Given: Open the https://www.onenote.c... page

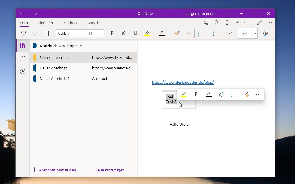Looking at the screenshot, I should point(112,68).
